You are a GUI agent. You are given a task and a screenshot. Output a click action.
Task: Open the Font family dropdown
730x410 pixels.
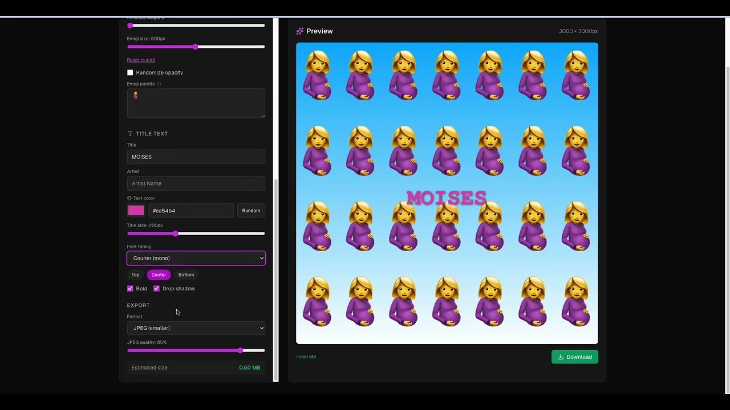(196, 259)
